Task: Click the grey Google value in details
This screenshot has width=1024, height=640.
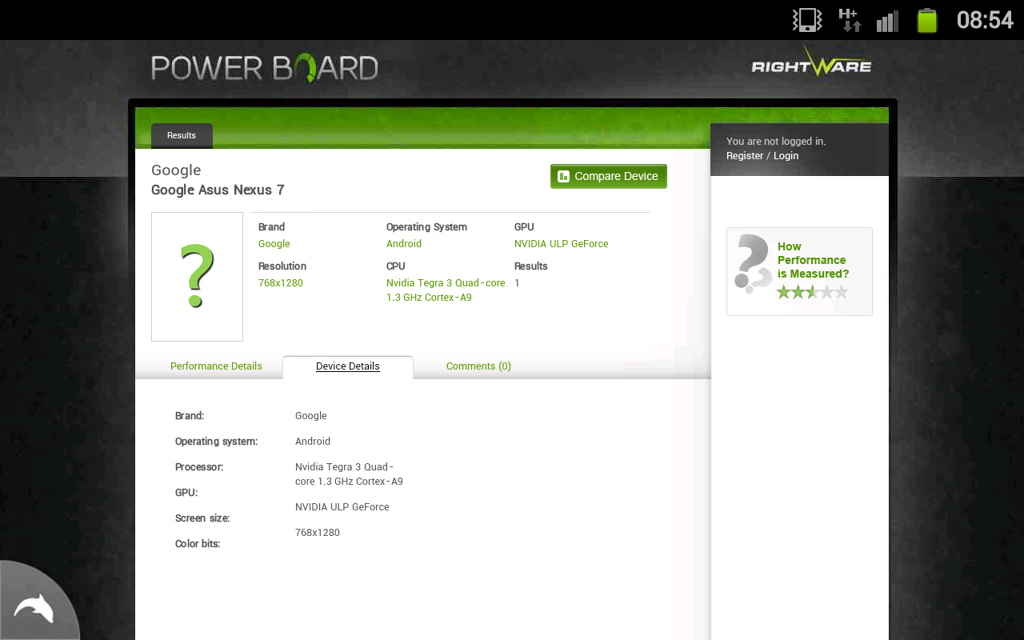Action: (311, 416)
